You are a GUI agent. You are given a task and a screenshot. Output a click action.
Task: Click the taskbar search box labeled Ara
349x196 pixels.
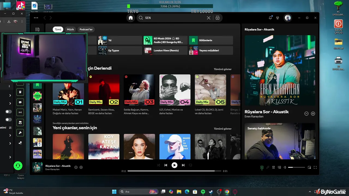[139, 192]
